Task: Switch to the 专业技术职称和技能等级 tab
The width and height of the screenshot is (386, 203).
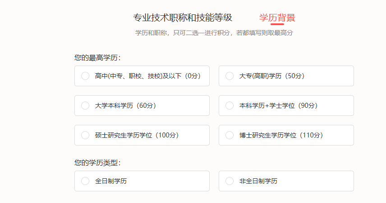Action: [x=183, y=18]
